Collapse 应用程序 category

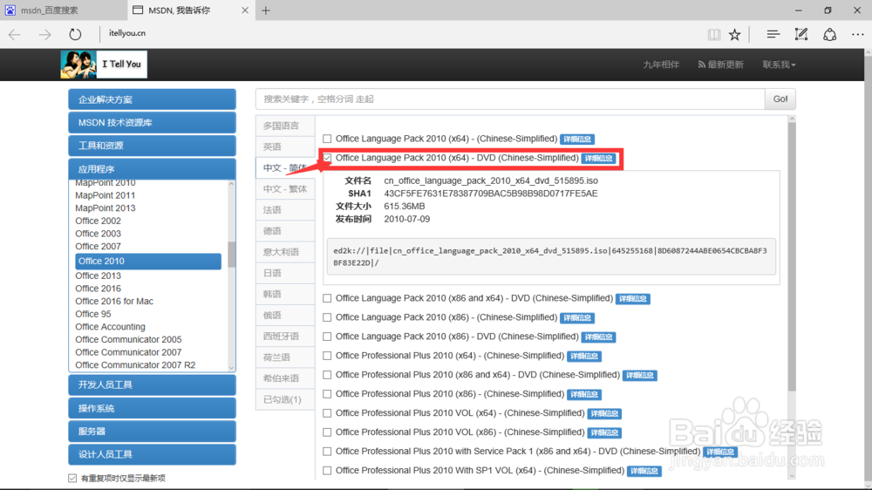(x=152, y=168)
